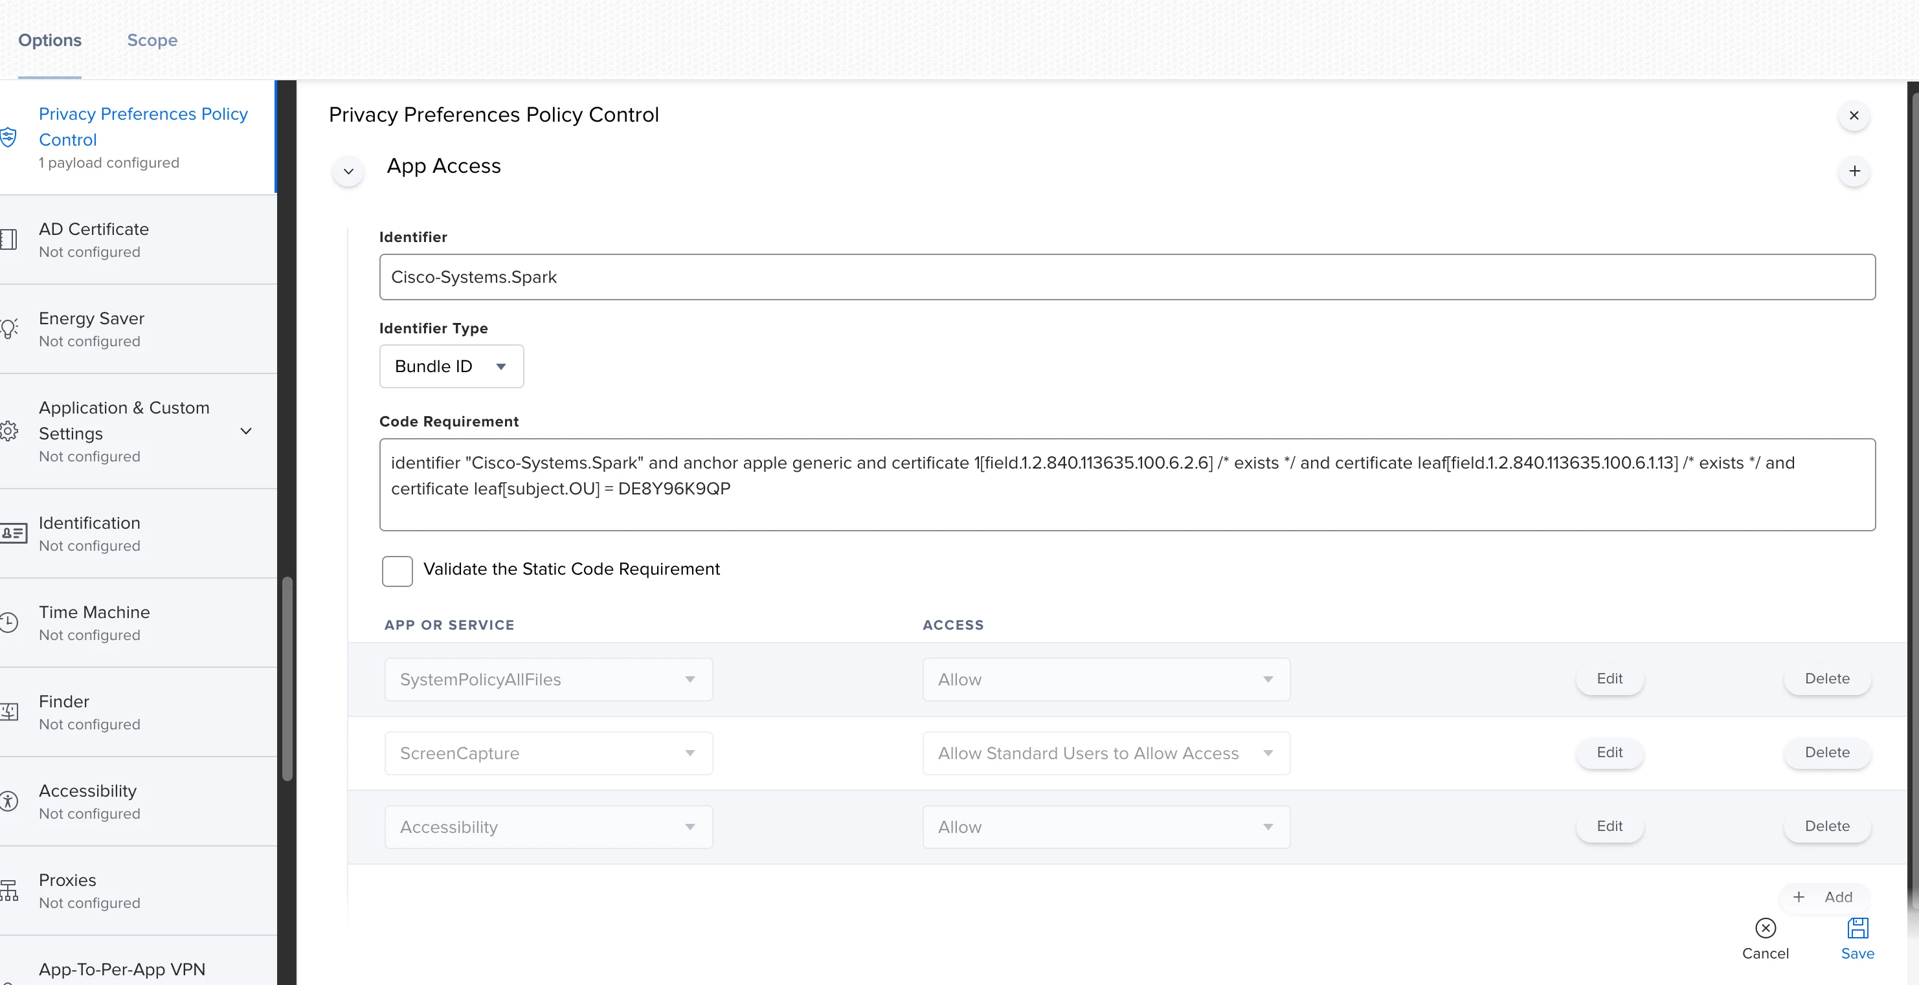
Task: Click Edit for the SystemPolicyAllFiles row
Action: (x=1609, y=679)
